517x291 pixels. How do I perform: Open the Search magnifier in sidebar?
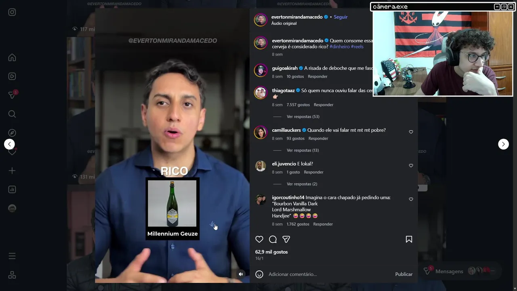point(12,114)
